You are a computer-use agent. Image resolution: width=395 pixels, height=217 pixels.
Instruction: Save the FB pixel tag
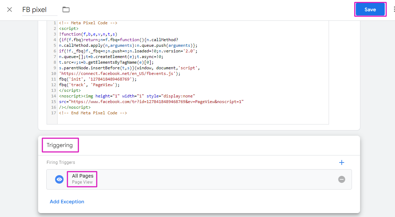point(370,9)
